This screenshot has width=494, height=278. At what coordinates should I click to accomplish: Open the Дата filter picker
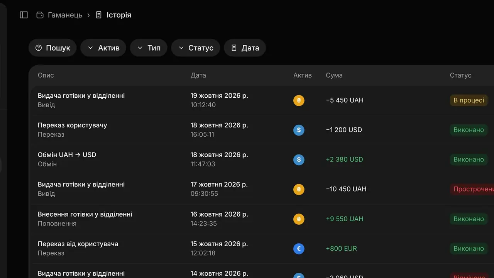245,48
